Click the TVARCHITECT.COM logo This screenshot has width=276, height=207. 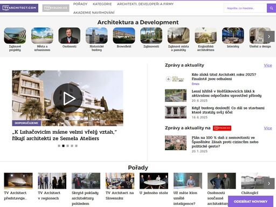click(x=19, y=8)
